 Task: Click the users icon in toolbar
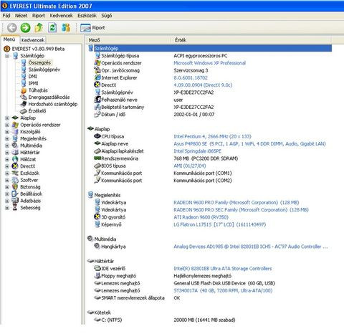point(66,28)
